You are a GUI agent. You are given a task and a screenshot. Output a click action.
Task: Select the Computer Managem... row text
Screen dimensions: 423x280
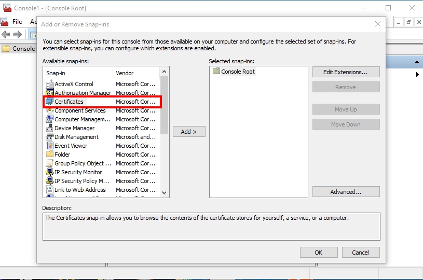tap(83, 119)
